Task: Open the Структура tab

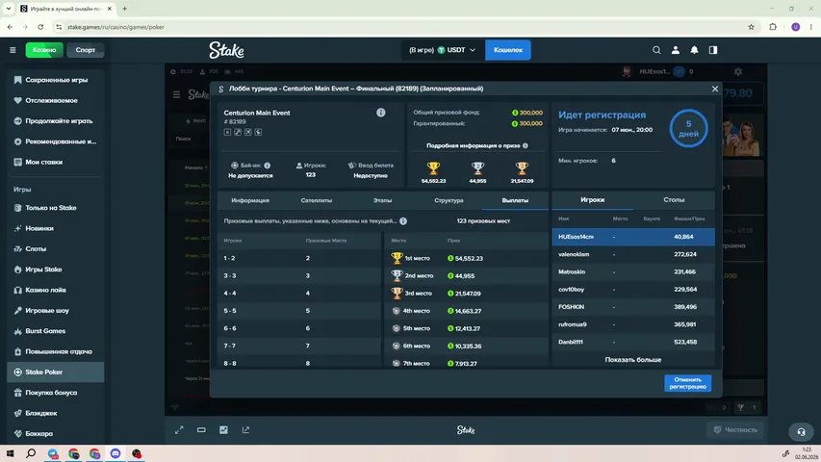Action: tap(449, 200)
